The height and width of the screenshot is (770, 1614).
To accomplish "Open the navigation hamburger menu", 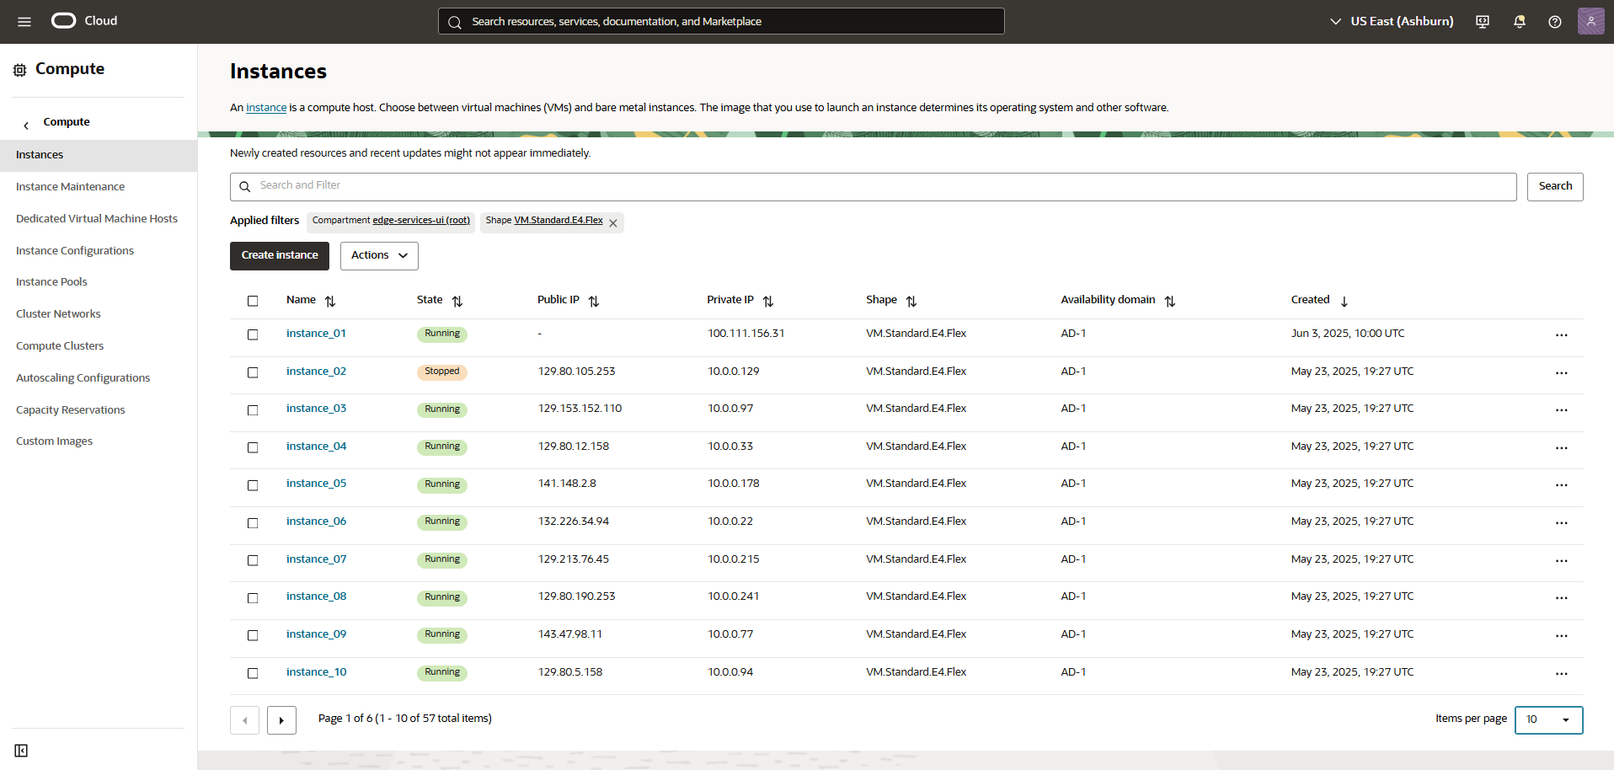I will (24, 21).
